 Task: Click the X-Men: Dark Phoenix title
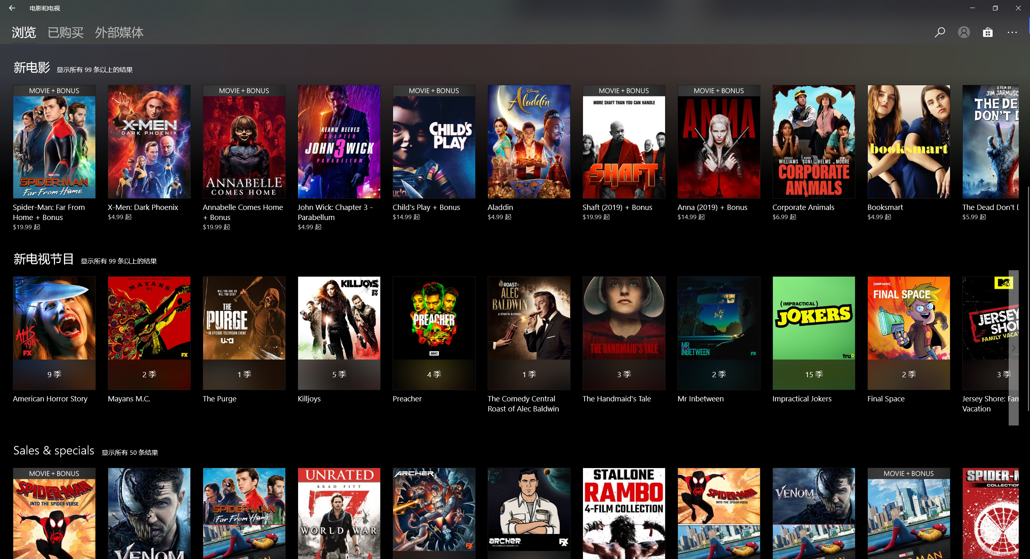coord(143,208)
